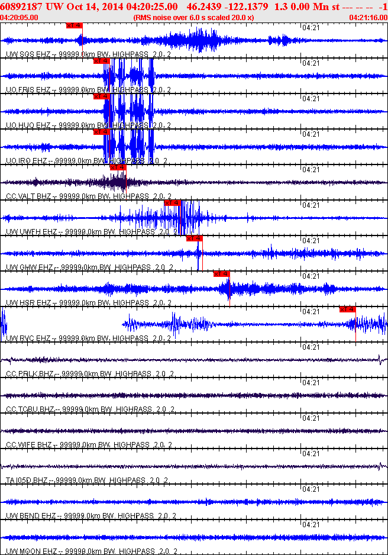The width and height of the screenshot is (388, 555).
Task: Click the UW MOON EHZ station label
Action: tap(32, 551)
